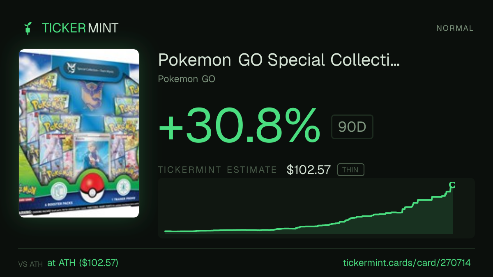Click the THIN liquidity badge
Viewport: 493px width, 277px height.
click(350, 170)
